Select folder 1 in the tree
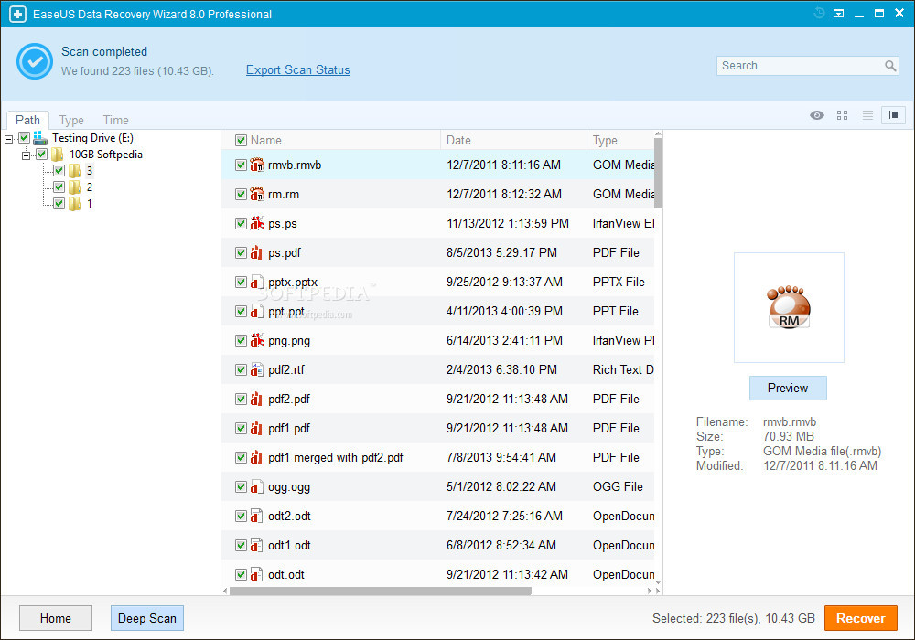Image resolution: width=915 pixels, height=640 pixels. [90, 203]
